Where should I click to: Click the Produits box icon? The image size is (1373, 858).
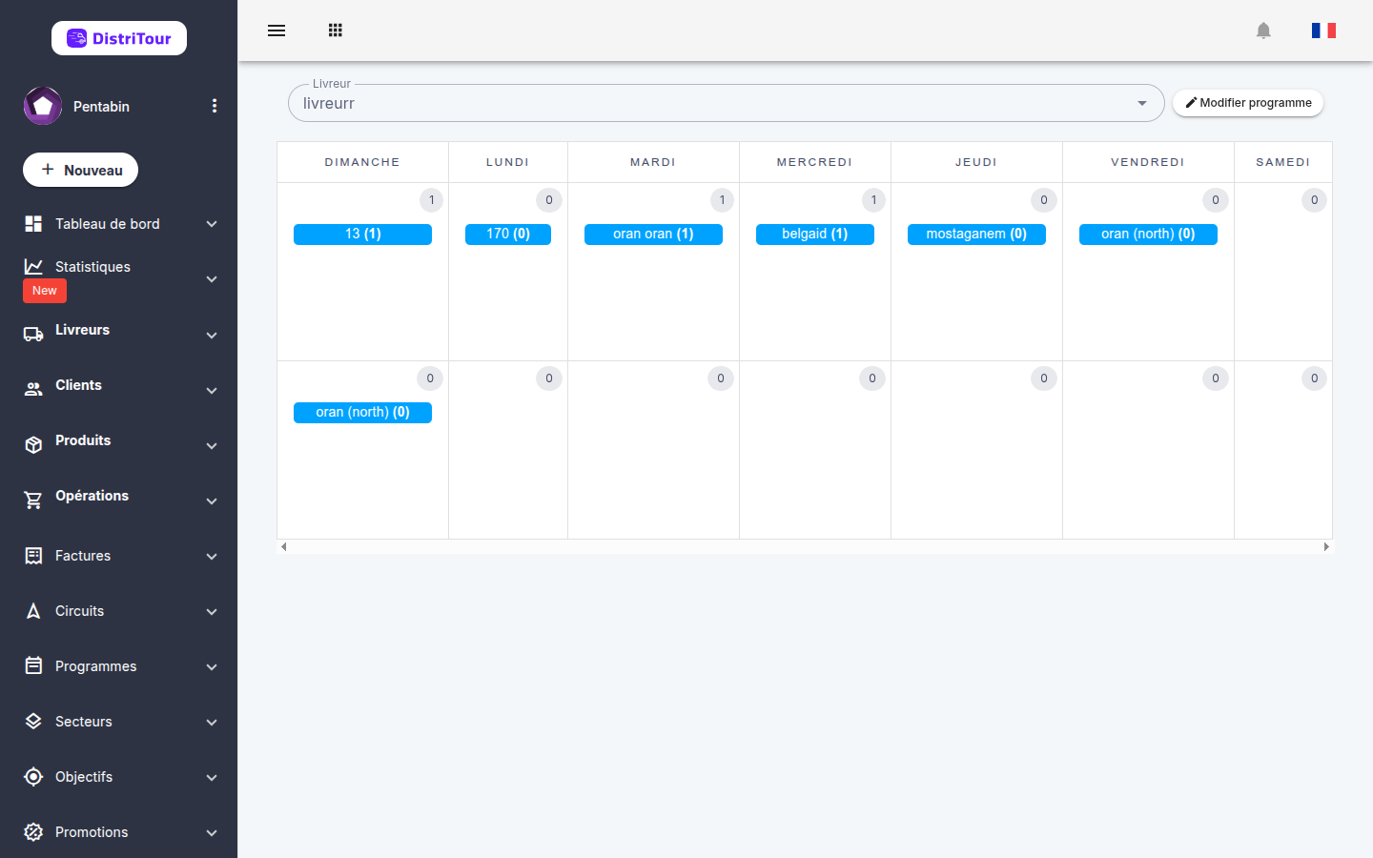coord(33,445)
